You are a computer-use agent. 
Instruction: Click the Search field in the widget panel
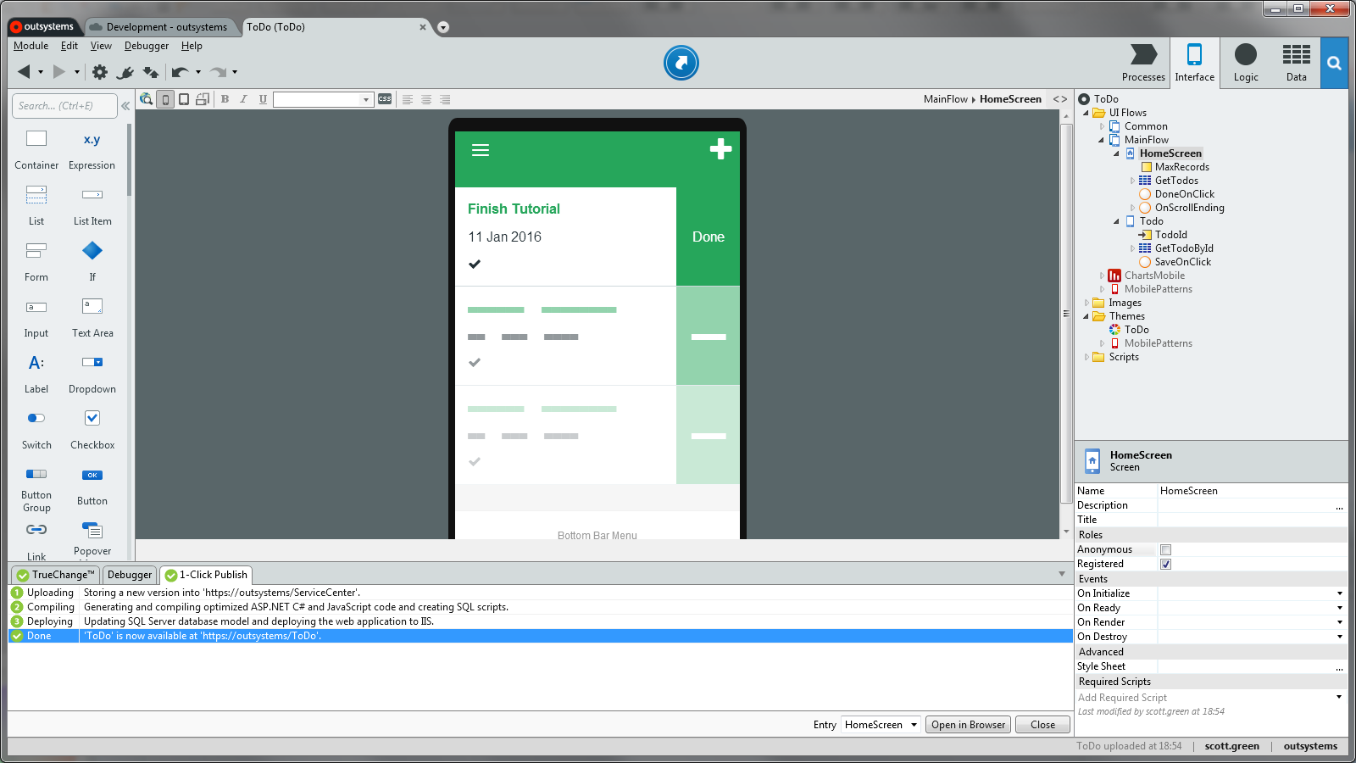64,105
